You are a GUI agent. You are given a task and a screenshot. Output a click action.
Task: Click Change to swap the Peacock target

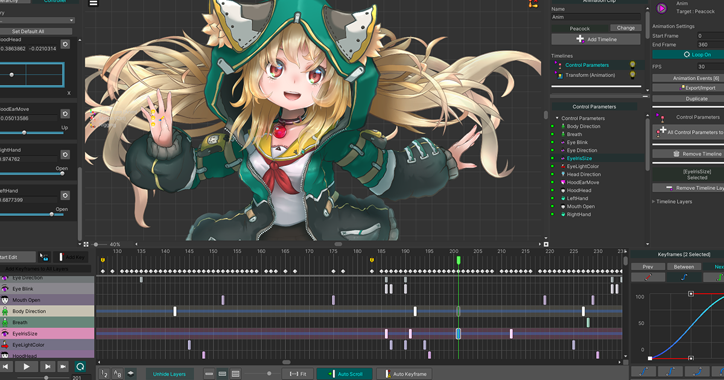625,27
